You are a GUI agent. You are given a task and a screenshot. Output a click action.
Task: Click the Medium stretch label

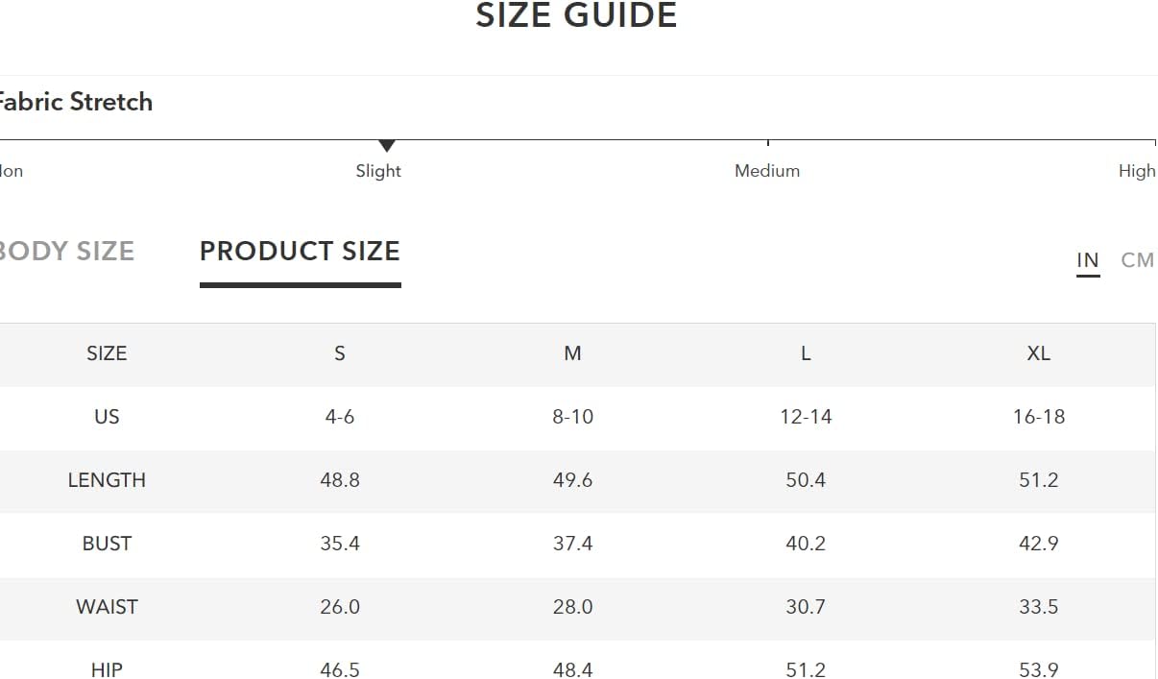click(767, 171)
